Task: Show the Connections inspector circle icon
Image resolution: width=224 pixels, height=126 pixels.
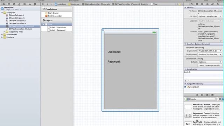Action: tap(218, 4)
